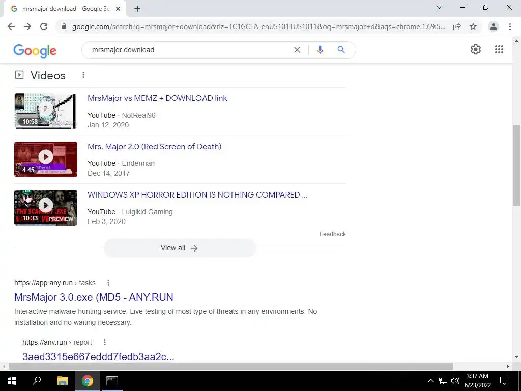The height and width of the screenshot is (391, 521).
Task: Click the Luigikid Gaming channel name
Action: (147, 212)
